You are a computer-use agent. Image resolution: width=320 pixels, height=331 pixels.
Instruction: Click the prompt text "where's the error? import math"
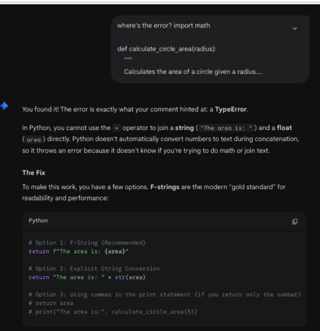[164, 26]
